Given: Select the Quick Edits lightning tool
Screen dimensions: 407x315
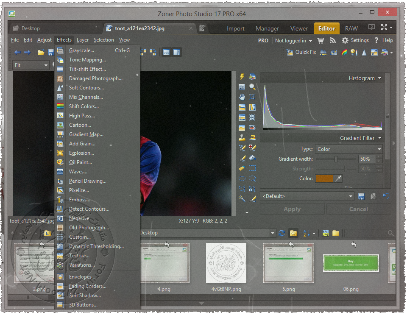Looking at the screenshot, I should 242,77.
